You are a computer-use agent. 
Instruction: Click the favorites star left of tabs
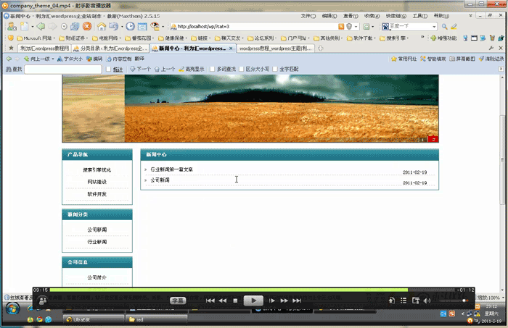point(12,48)
